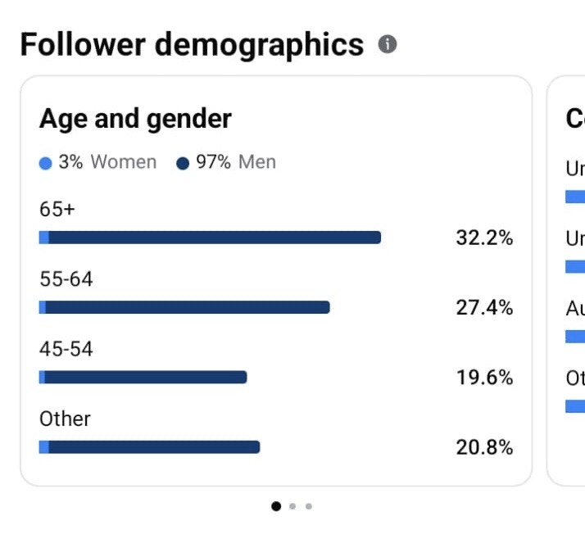
Task: Open the Follower demographics info icon
Action: coord(388,44)
